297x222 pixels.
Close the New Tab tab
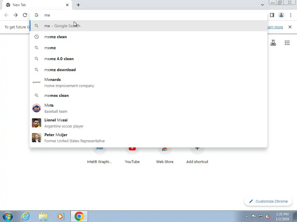click(67, 5)
